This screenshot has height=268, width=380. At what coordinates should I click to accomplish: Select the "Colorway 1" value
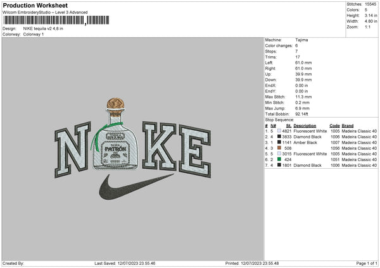[x=34, y=34]
